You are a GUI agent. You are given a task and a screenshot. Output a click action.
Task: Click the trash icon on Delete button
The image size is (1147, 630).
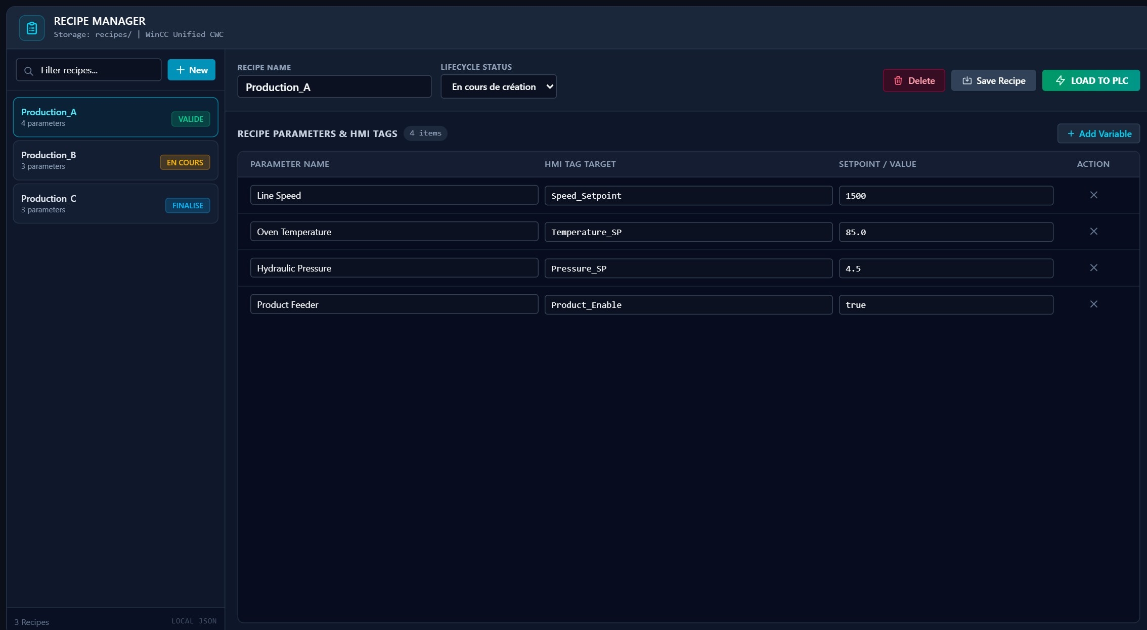coord(898,81)
